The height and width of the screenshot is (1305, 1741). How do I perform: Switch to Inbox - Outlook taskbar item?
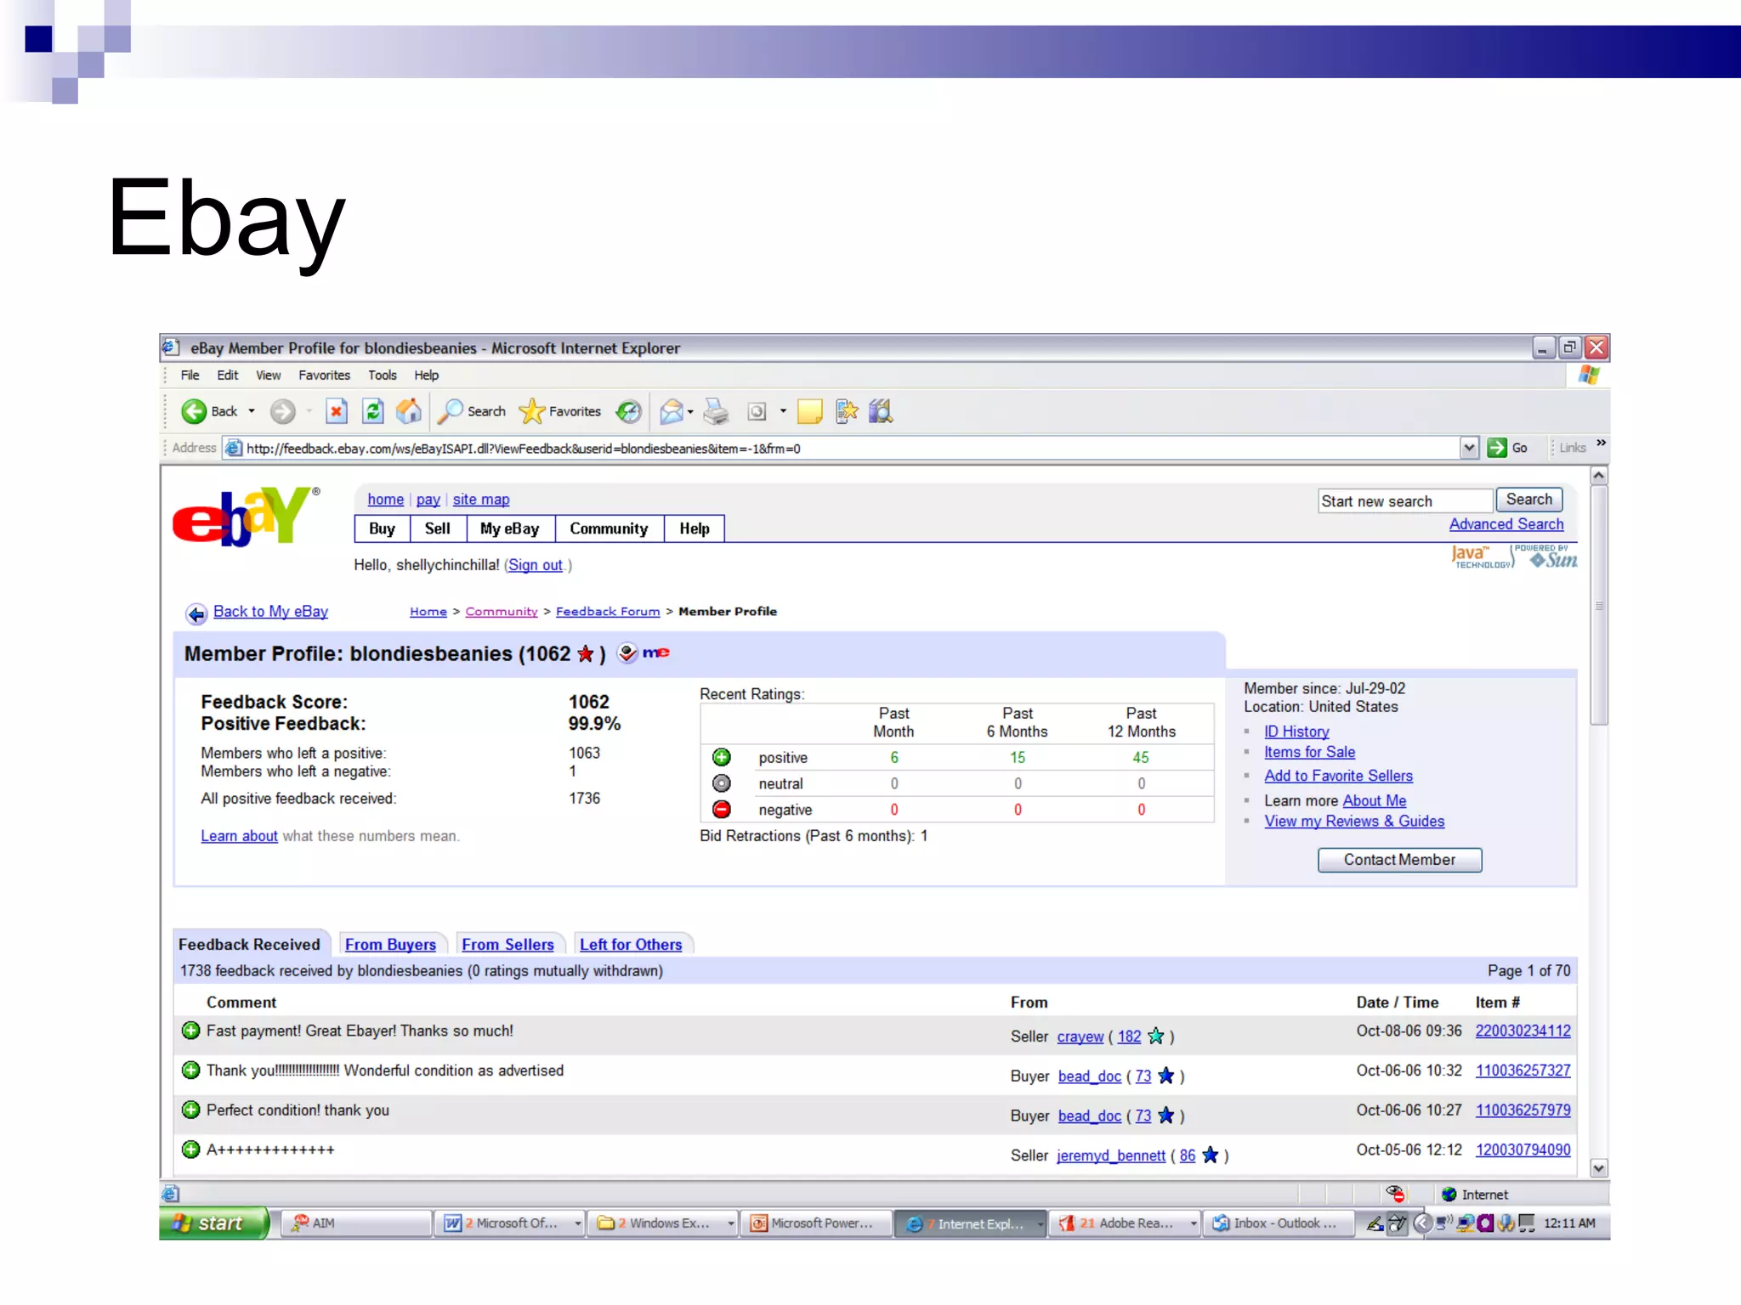pyautogui.click(x=1278, y=1223)
